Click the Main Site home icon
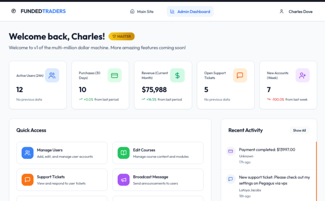Image resolution: width=325 pixels, height=201 pixels. (x=132, y=11)
